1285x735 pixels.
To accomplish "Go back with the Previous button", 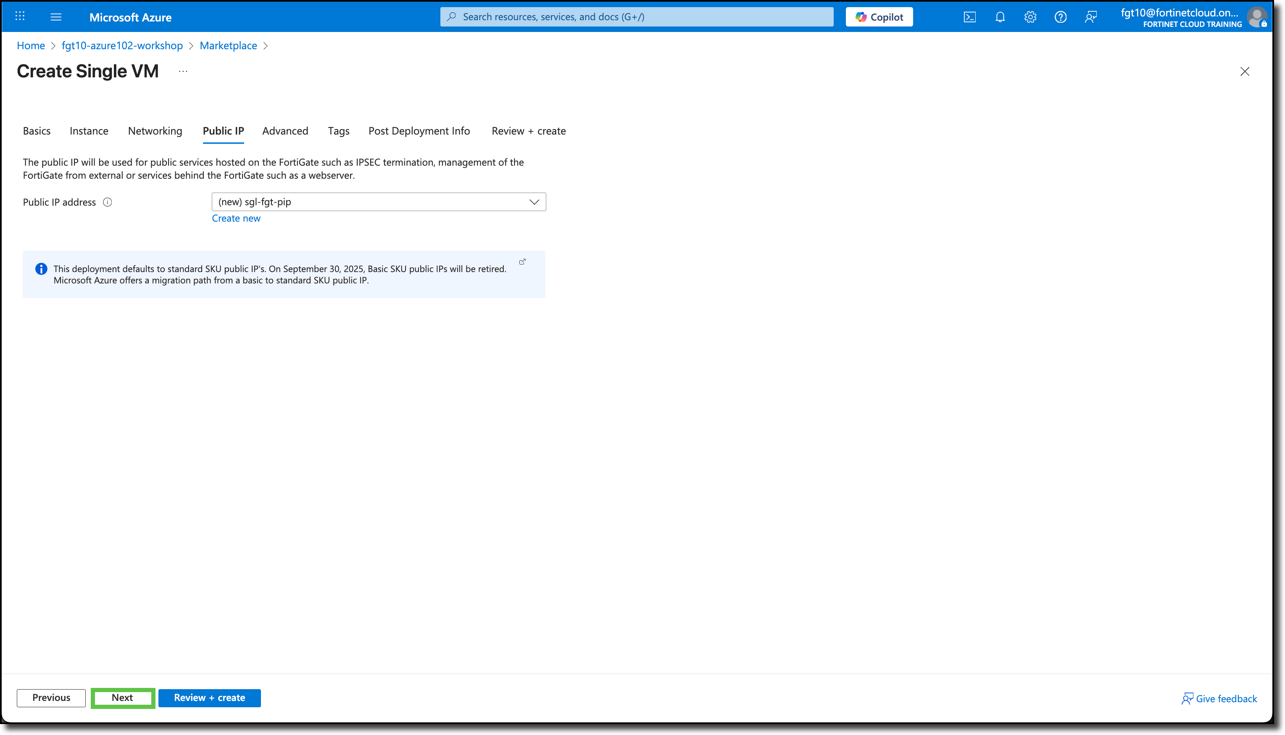I will [51, 698].
